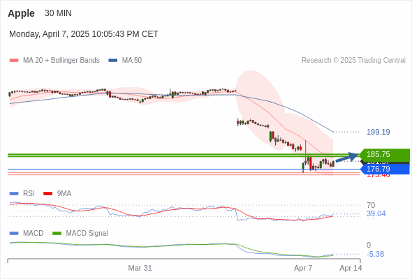Viewport: 412px width, 279px height.
Task: Click the Apr 14 axis date marker
Action: (x=351, y=268)
